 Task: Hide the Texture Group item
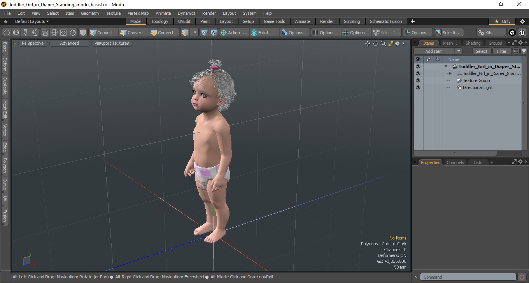tap(418, 80)
